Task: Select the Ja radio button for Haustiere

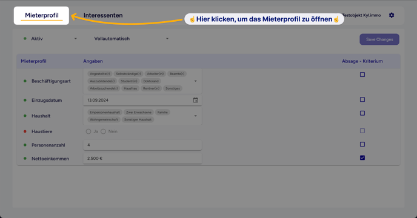Action: [88, 131]
